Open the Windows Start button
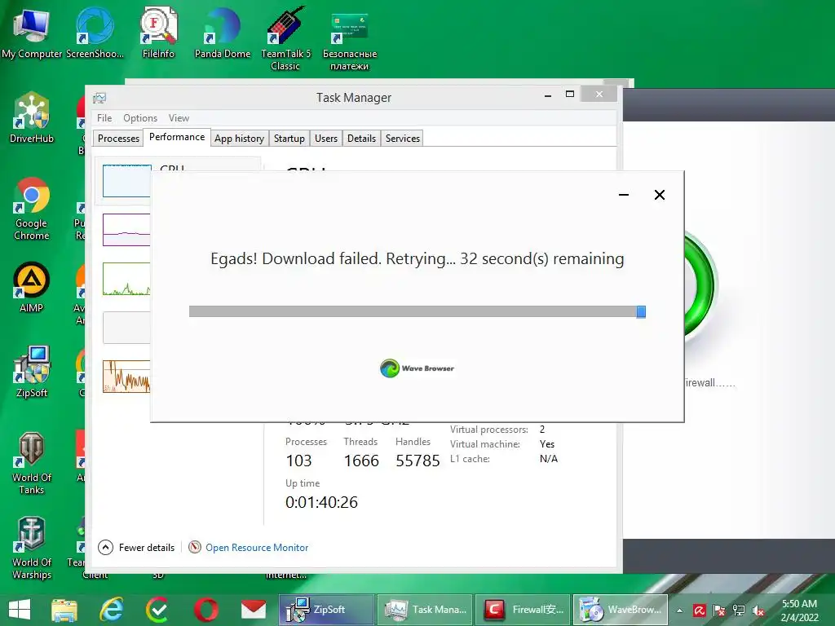This screenshot has height=626, width=835. click(x=20, y=610)
